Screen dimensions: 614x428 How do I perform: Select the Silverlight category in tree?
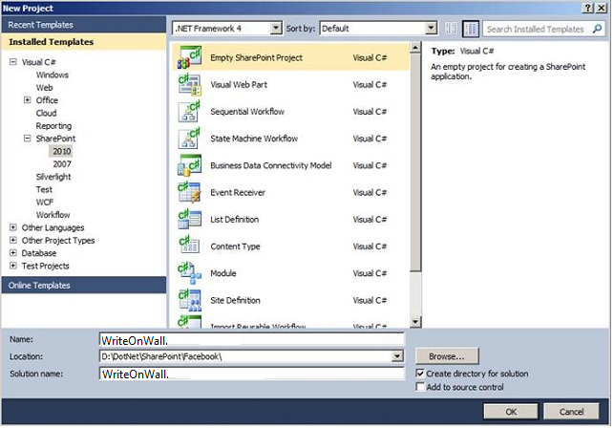click(x=53, y=177)
